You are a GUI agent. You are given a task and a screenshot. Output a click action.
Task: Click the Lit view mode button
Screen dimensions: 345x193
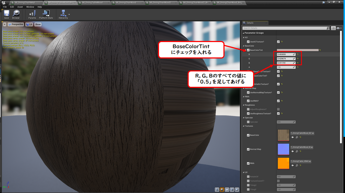(x=29, y=24)
